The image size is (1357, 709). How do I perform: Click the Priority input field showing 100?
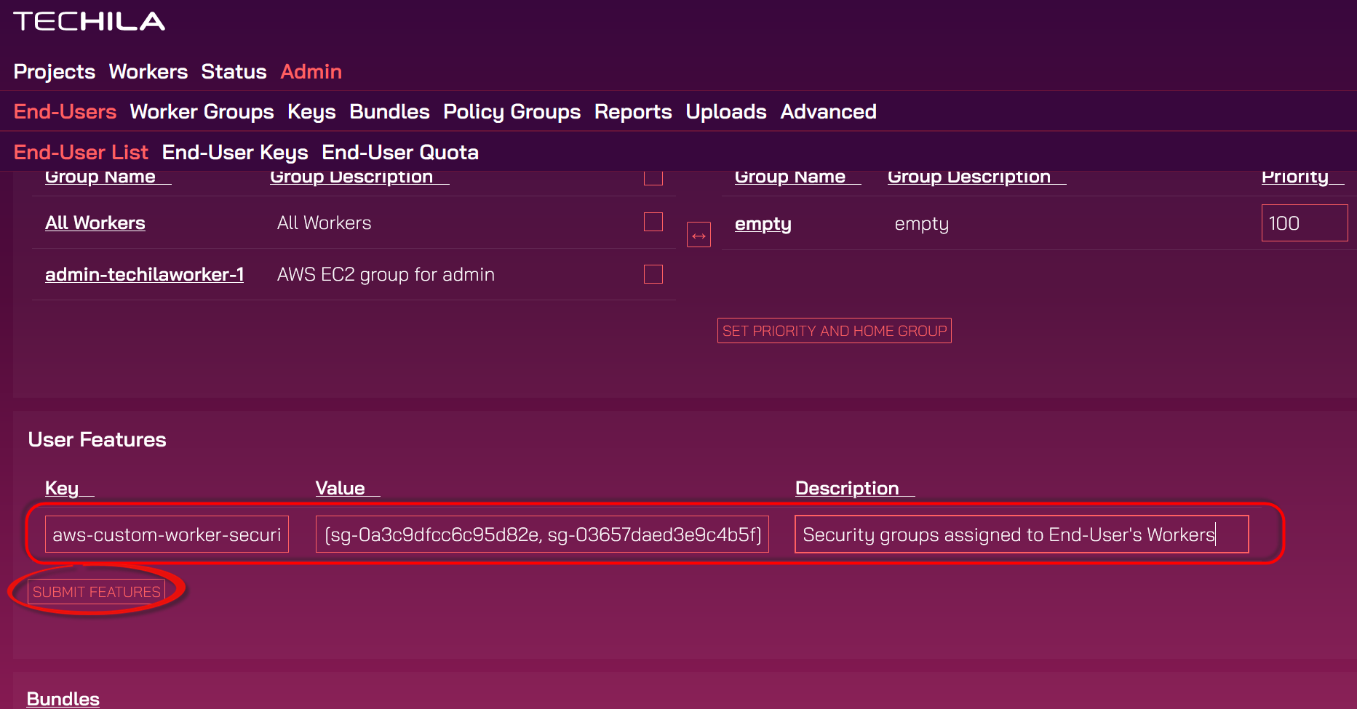tap(1303, 223)
